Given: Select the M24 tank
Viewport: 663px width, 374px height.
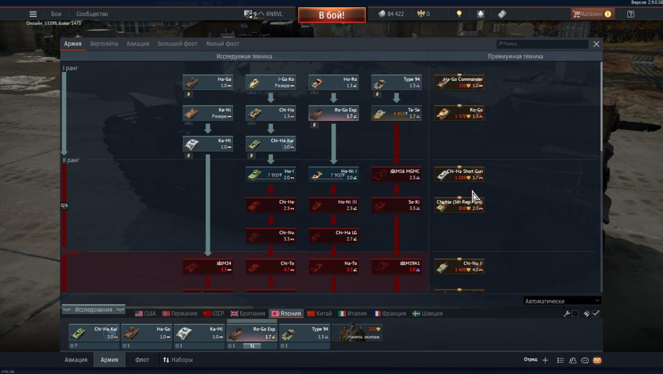Looking at the screenshot, I should click(208, 266).
